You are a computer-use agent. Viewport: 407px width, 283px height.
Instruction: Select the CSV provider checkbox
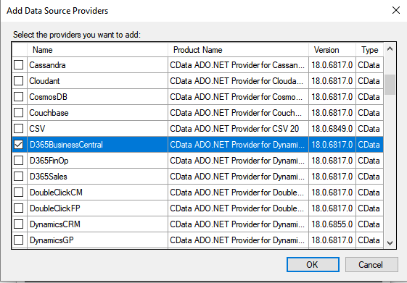(x=18, y=128)
